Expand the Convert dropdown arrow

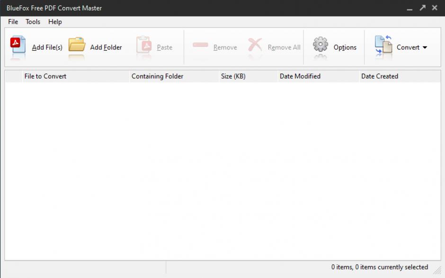click(425, 47)
